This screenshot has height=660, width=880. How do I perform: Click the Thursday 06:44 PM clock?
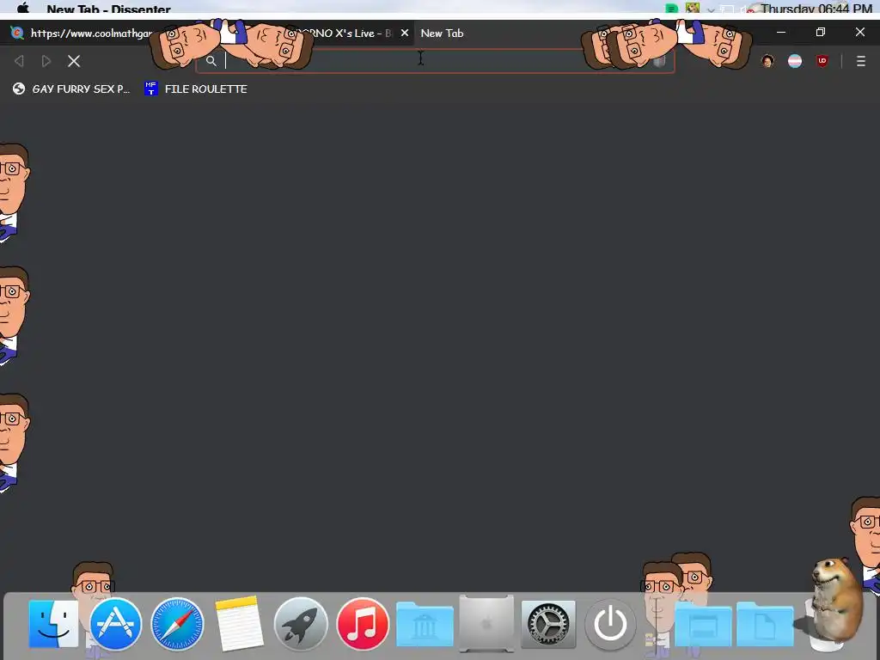coord(816,9)
